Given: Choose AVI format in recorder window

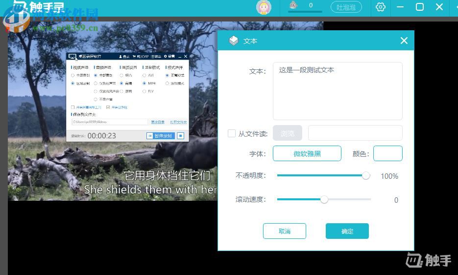Looking at the screenshot, I should 144,75.
